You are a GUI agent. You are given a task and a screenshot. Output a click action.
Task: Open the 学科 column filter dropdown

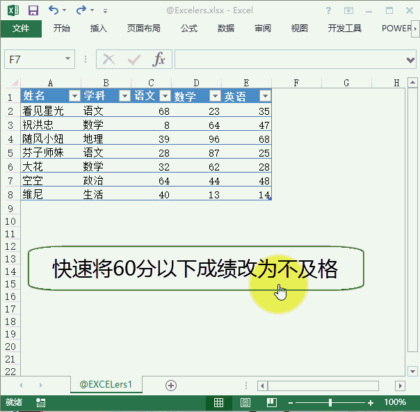tap(124, 97)
